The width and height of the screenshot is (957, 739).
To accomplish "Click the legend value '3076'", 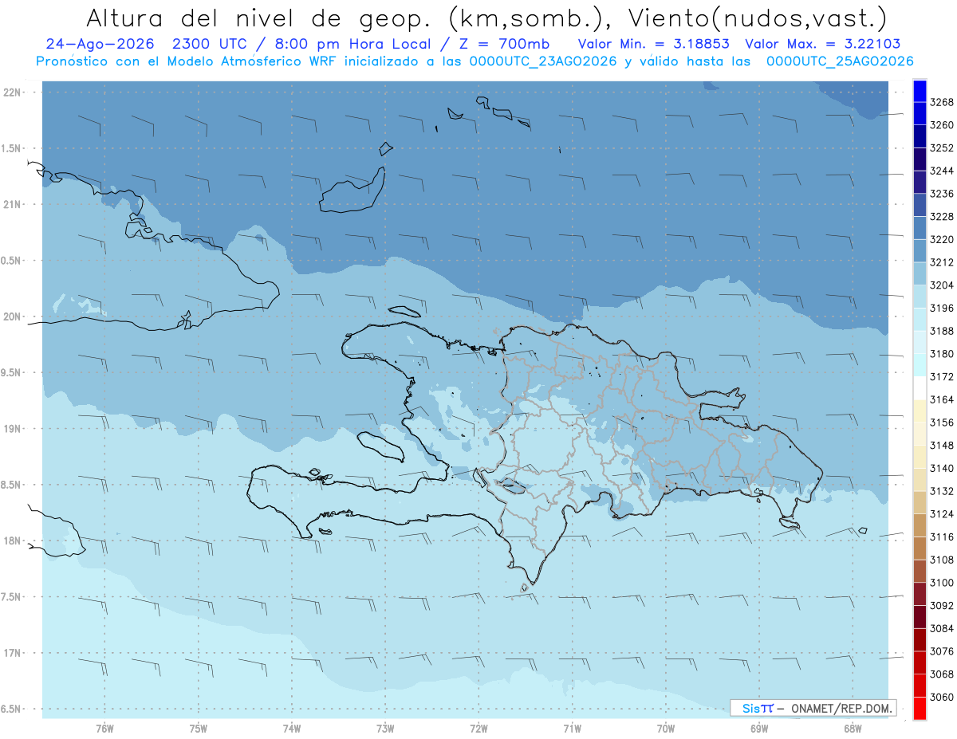I will [x=942, y=651].
